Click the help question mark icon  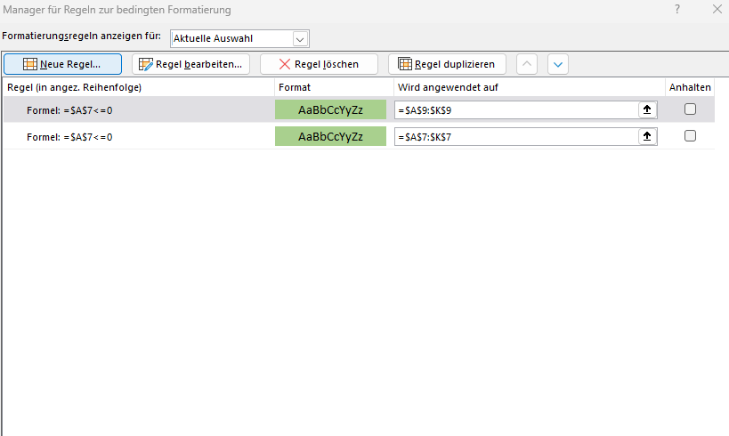[x=677, y=9]
